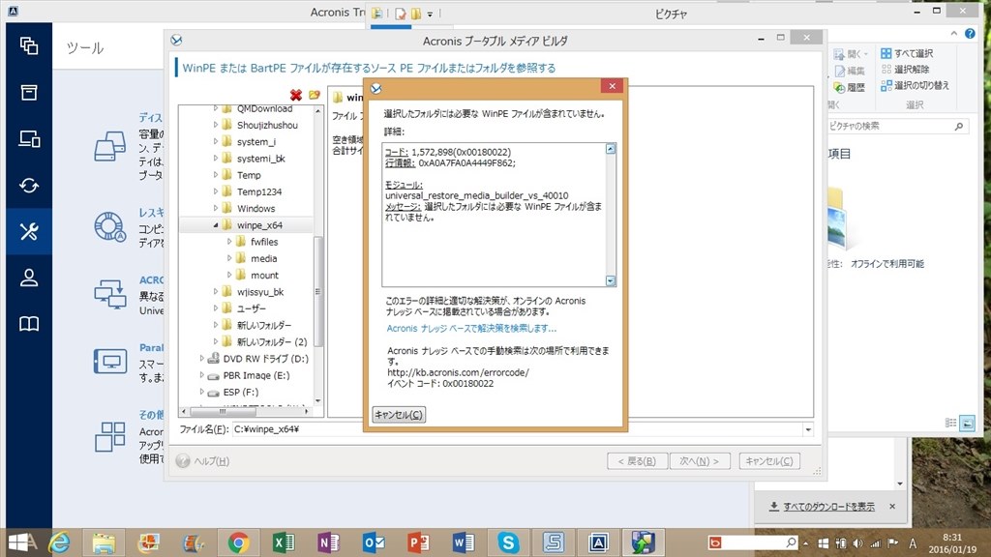The image size is (991, 557).
Task: Select the ESP (F:) drive
Action: [x=240, y=393]
